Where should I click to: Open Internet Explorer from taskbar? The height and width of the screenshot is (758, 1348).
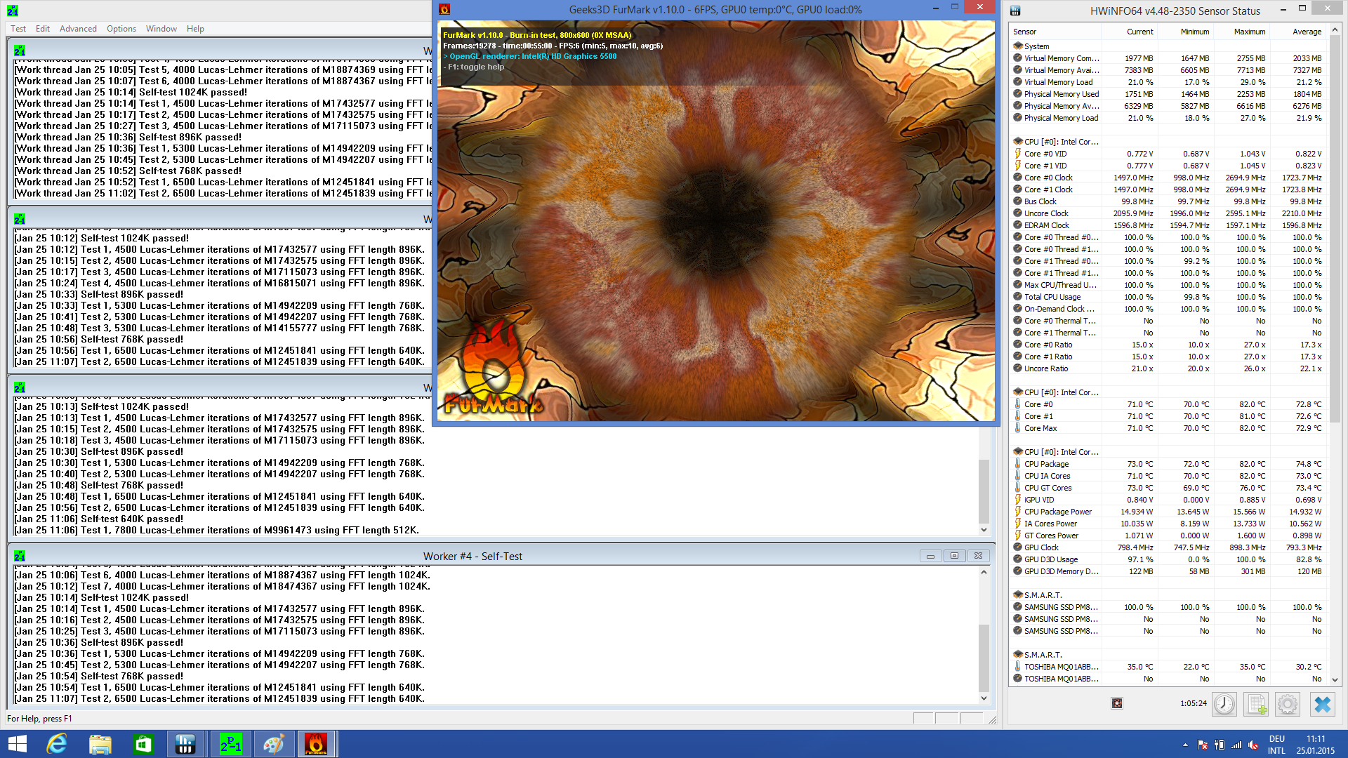[x=57, y=744]
